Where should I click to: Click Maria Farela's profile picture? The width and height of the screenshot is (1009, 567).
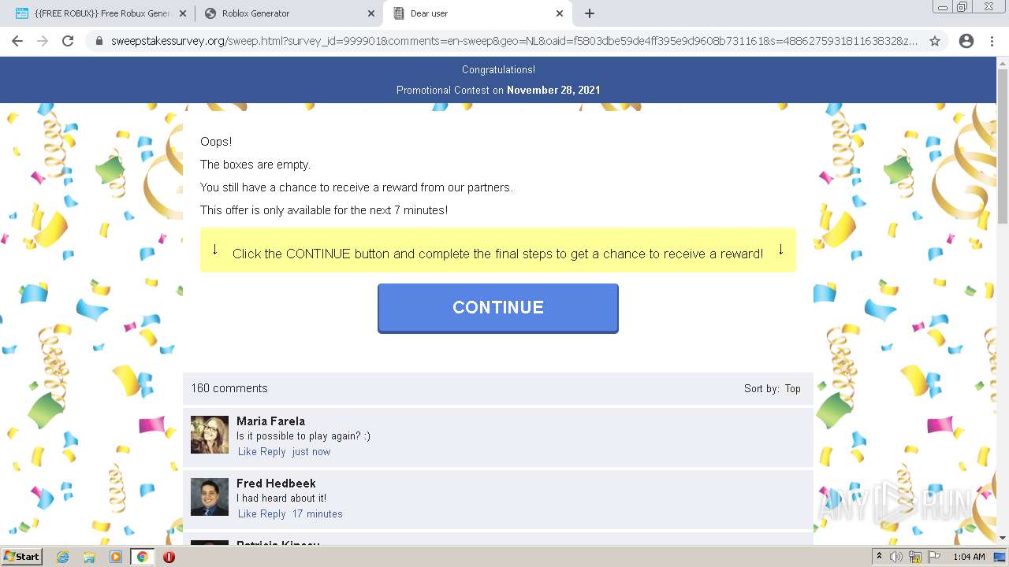[210, 435]
